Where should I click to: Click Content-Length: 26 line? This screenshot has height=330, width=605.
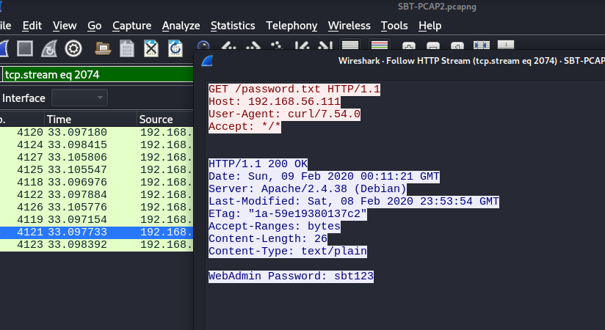(x=268, y=238)
